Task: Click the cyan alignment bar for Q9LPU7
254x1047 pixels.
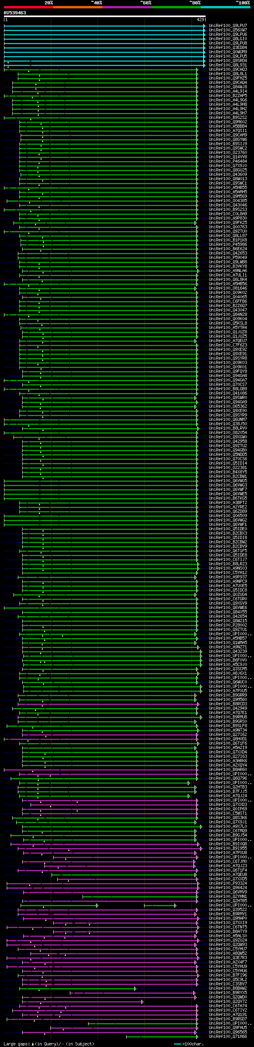Action: [105, 25]
